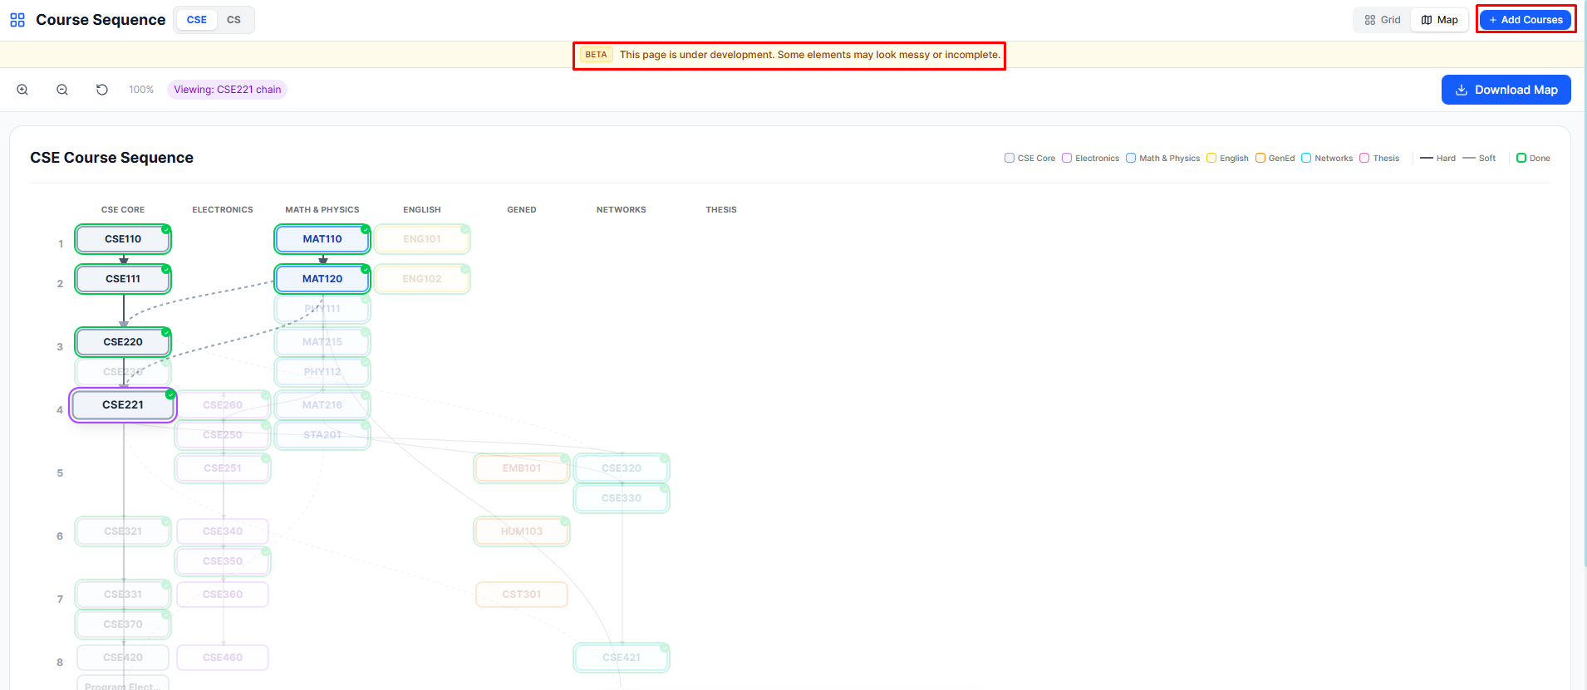
Task: Switch to Map view
Action: [1440, 20]
